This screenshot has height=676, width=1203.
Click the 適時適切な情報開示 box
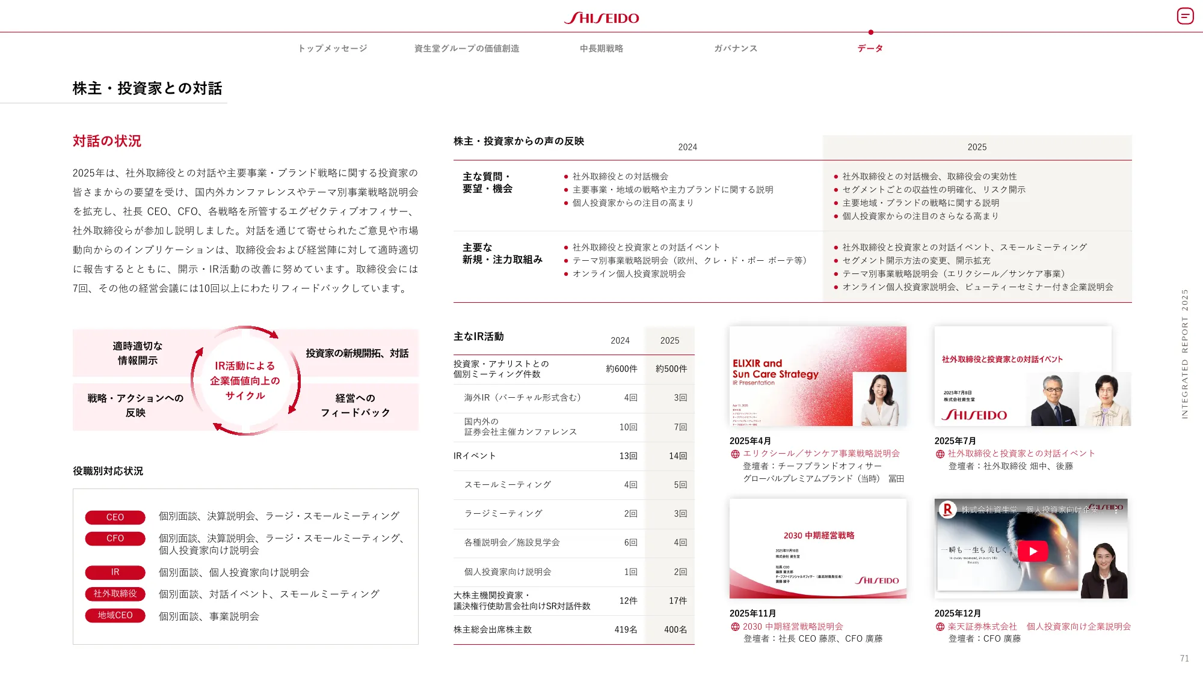point(137,353)
